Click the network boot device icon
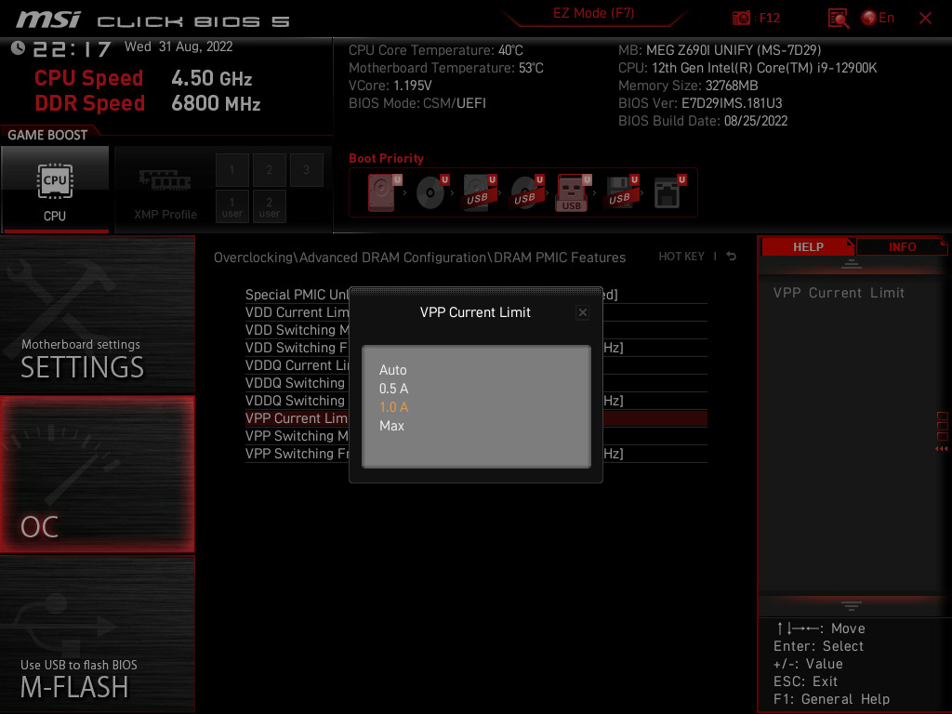 [x=669, y=193]
